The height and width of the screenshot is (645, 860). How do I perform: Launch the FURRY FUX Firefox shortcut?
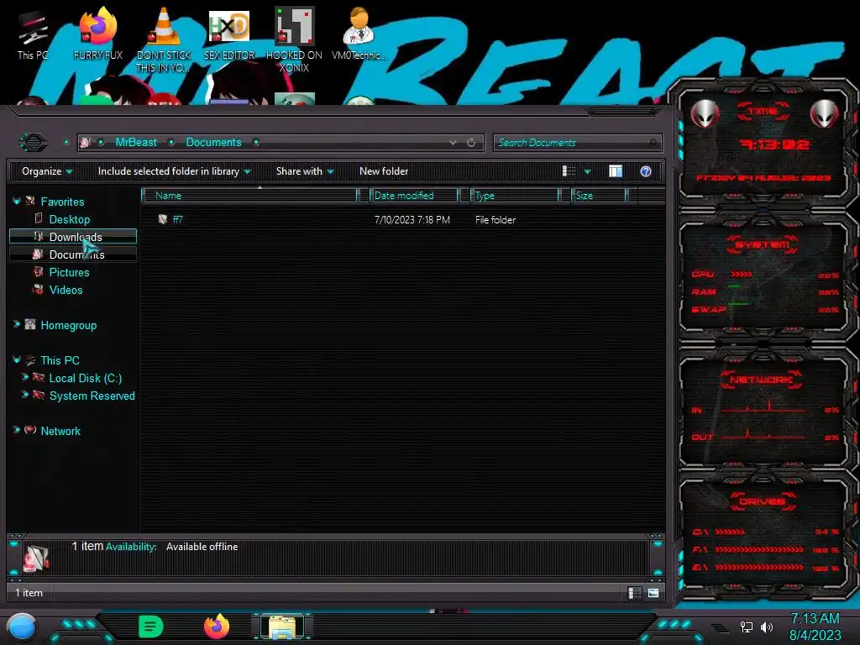(x=98, y=34)
